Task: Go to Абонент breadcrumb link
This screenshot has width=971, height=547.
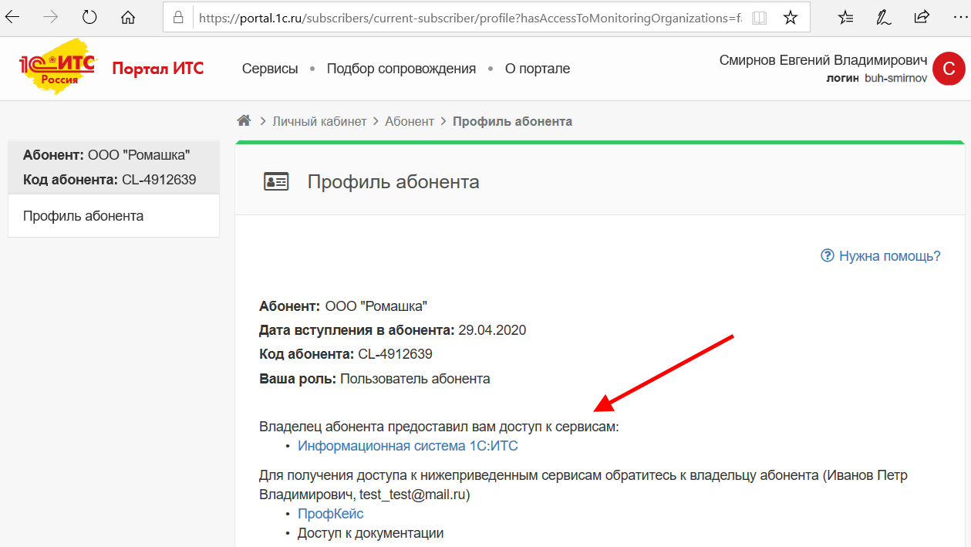Action: click(x=410, y=121)
